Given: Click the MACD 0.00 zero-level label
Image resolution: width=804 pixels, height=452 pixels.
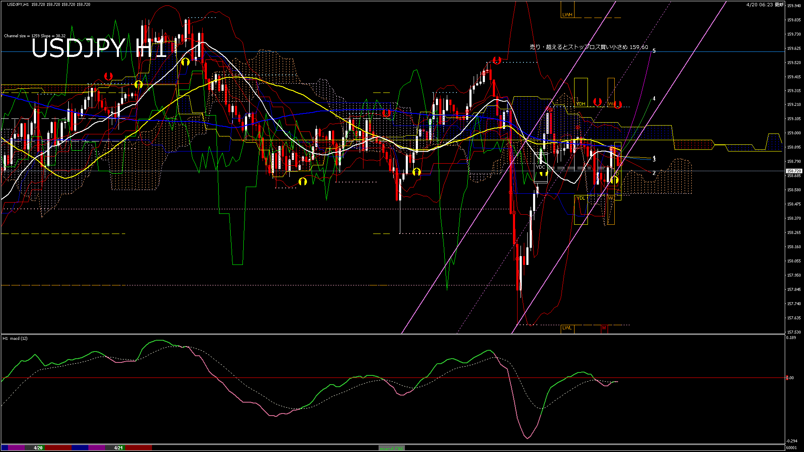Looking at the screenshot, I should pos(790,378).
